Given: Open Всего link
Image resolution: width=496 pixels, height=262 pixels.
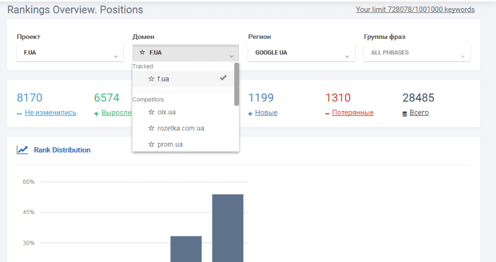Looking at the screenshot, I should [x=419, y=113].
